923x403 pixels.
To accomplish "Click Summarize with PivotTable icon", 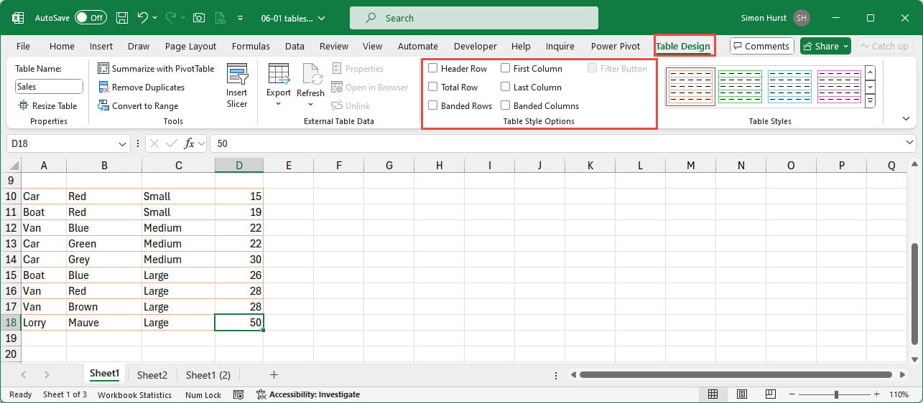I will click(103, 69).
